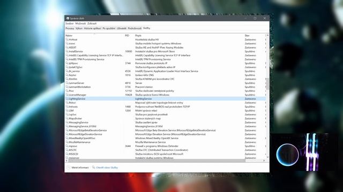Screen dimensions: 343x192
Task: Select the LightingService service name
Action: pyautogui.click(x=77, y=99)
